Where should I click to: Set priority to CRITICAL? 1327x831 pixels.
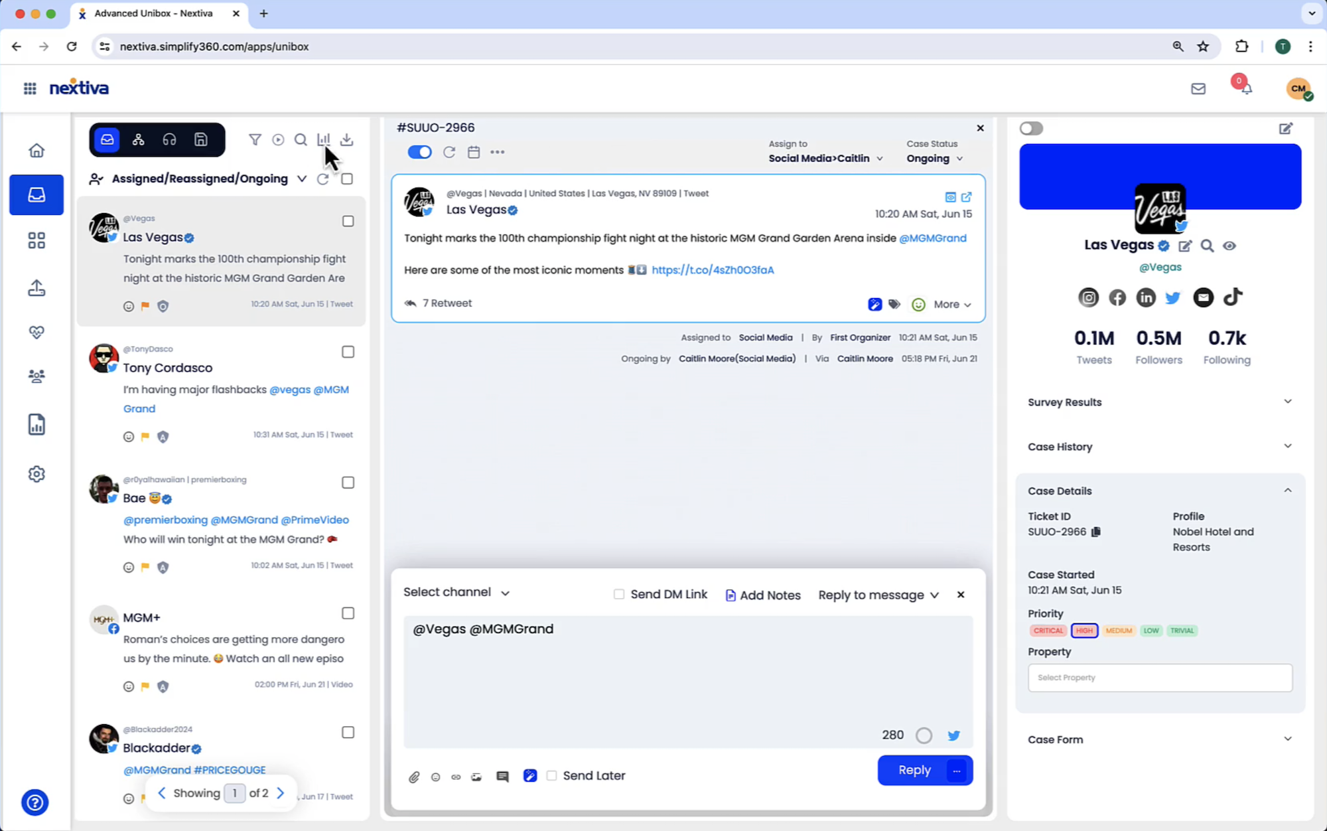pyautogui.click(x=1048, y=631)
